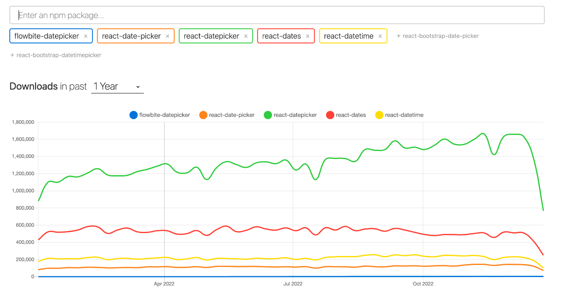Remove react-datepicker tag via its x

coord(246,36)
